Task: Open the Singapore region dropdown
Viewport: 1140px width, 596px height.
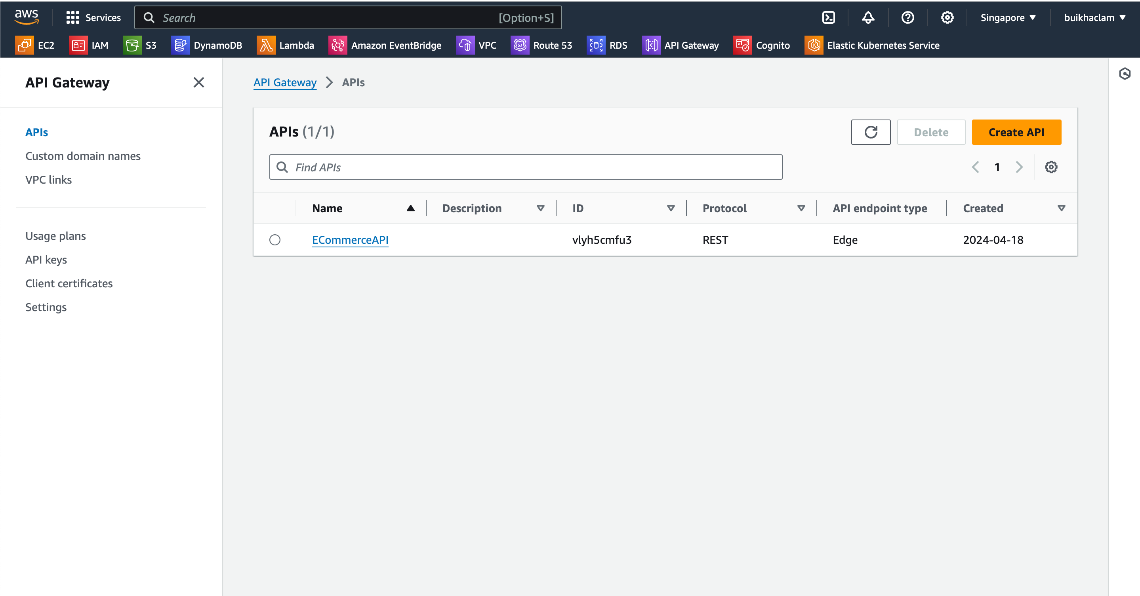Action: (x=1008, y=18)
